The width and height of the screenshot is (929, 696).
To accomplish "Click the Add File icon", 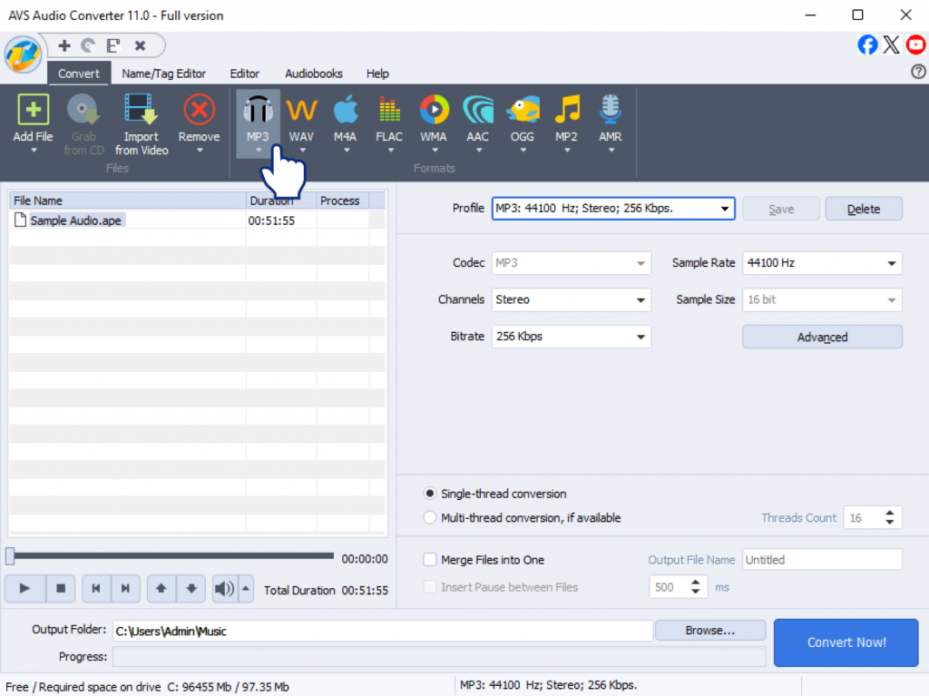I will point(34,110).
